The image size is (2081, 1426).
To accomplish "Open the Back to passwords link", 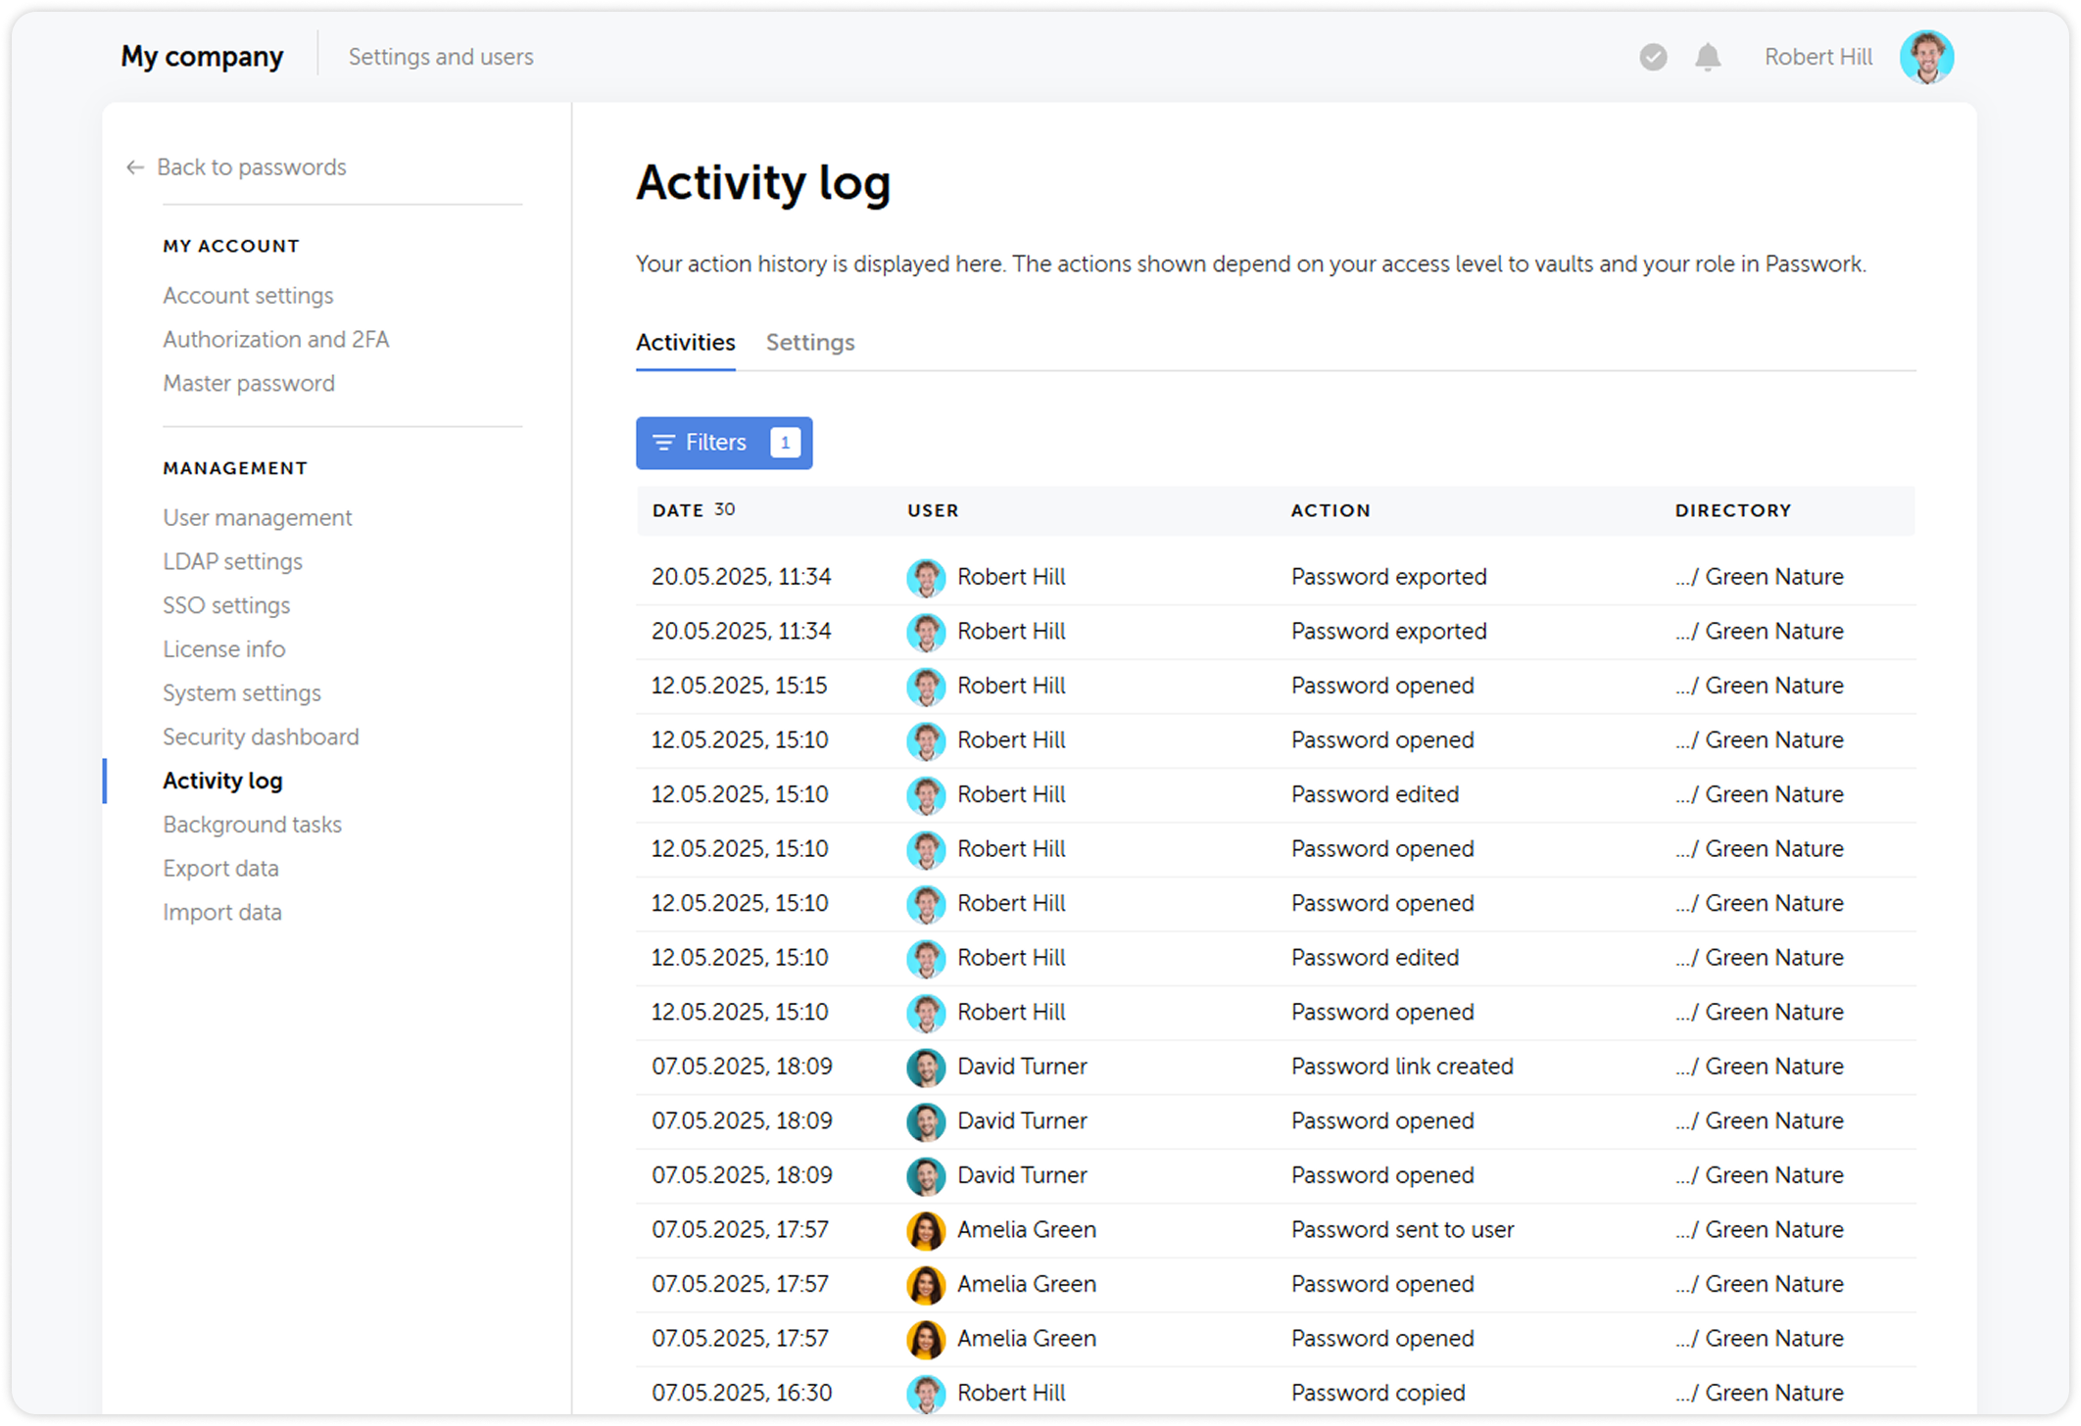I will [251, 167].
